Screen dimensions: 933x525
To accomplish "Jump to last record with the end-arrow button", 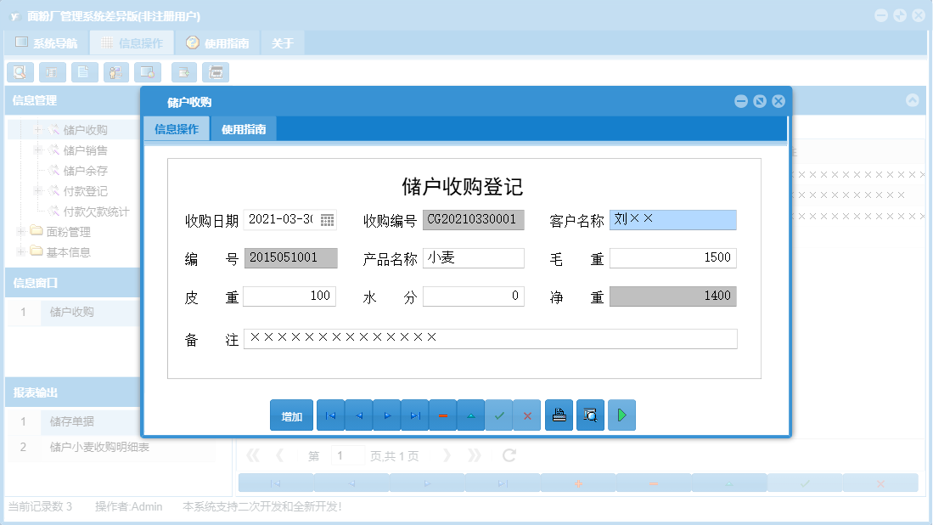I will (414, 415).
